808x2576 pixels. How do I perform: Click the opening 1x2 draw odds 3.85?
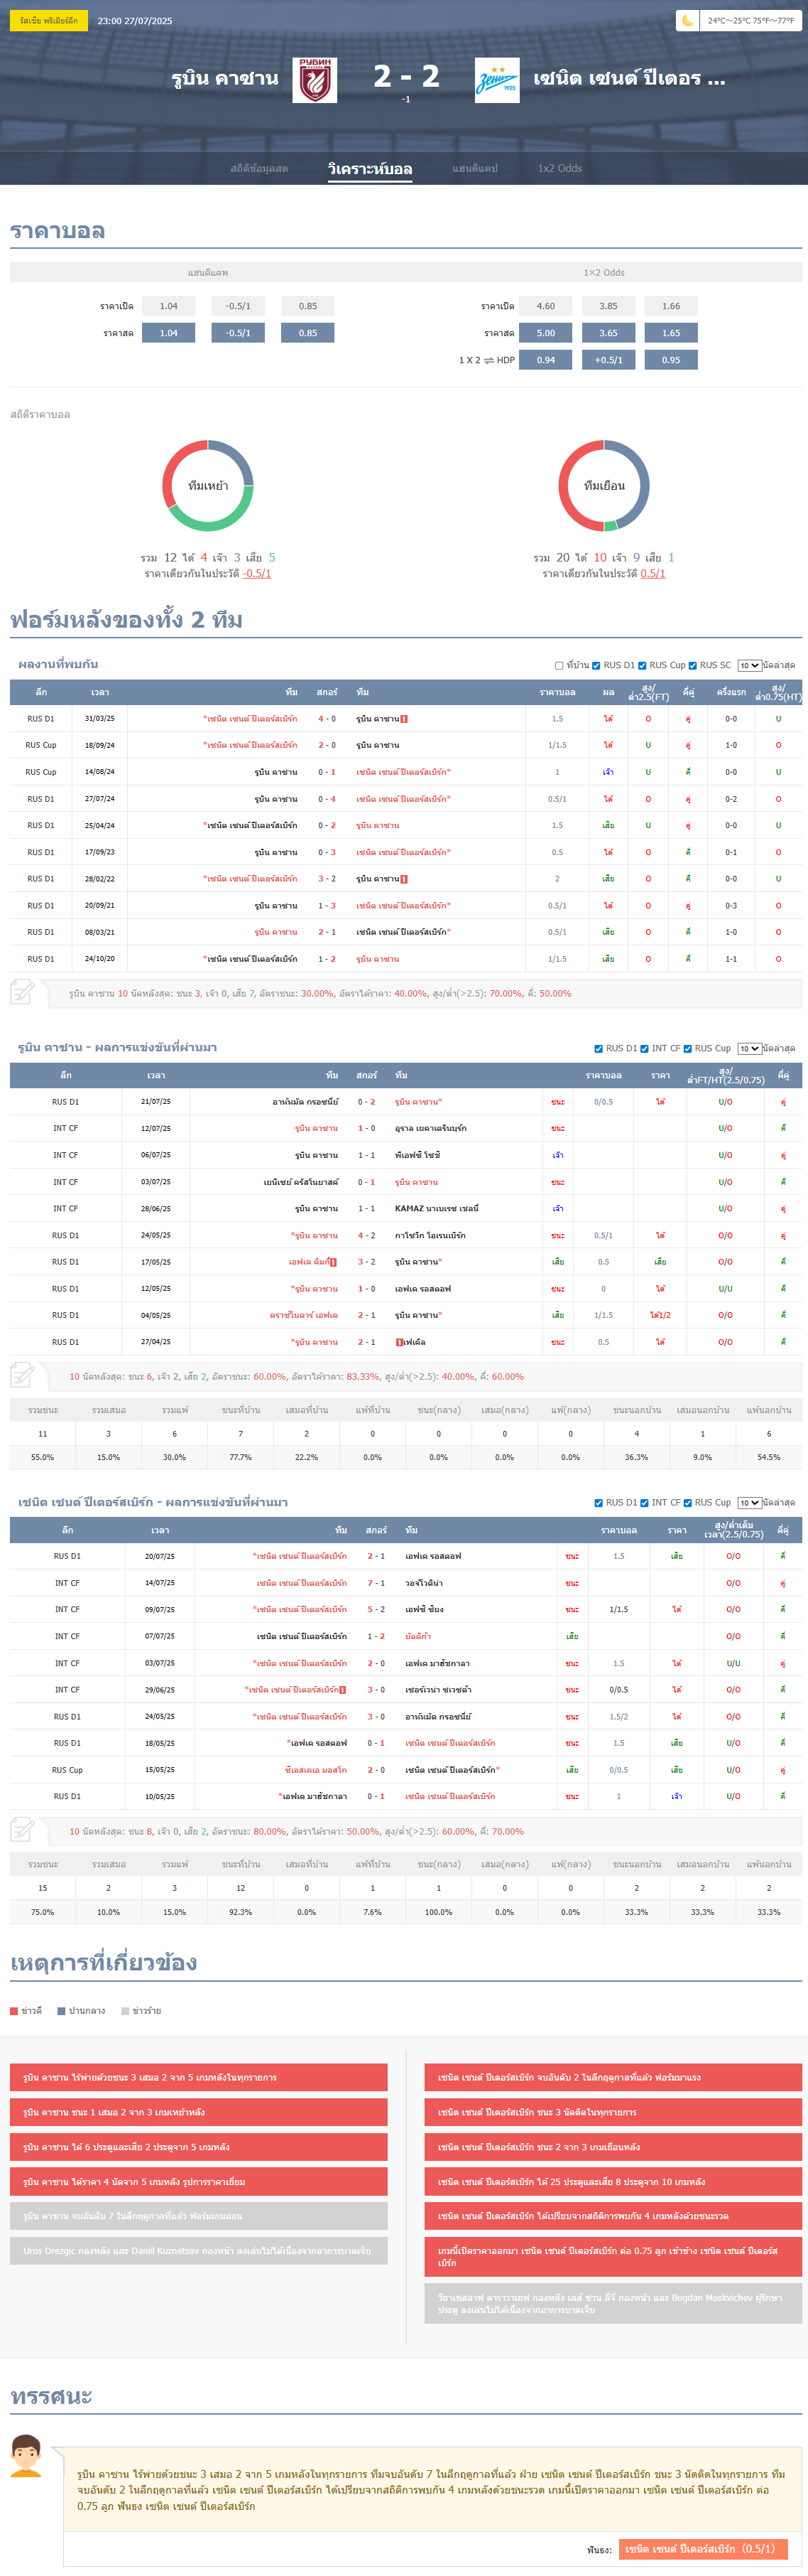[608, 306]
